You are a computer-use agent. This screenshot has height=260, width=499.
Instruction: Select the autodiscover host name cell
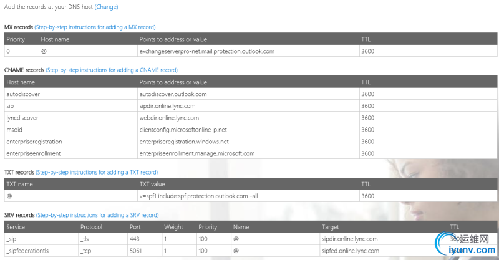pyautogui.click(x=23, y=94)
